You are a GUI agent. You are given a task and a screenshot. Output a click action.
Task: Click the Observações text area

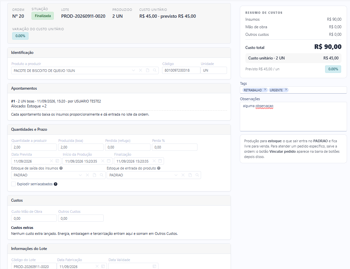click(x=293, y=117)
